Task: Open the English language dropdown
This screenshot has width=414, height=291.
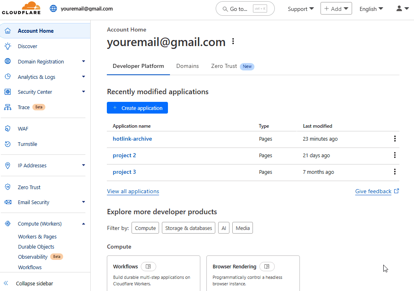Action: tap(371, 9)
